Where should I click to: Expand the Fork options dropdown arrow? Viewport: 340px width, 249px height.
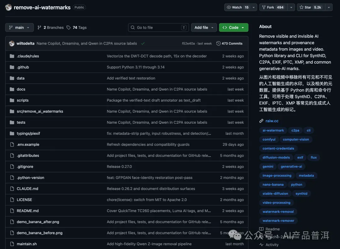pyautogui.click(x=291, y=7)
